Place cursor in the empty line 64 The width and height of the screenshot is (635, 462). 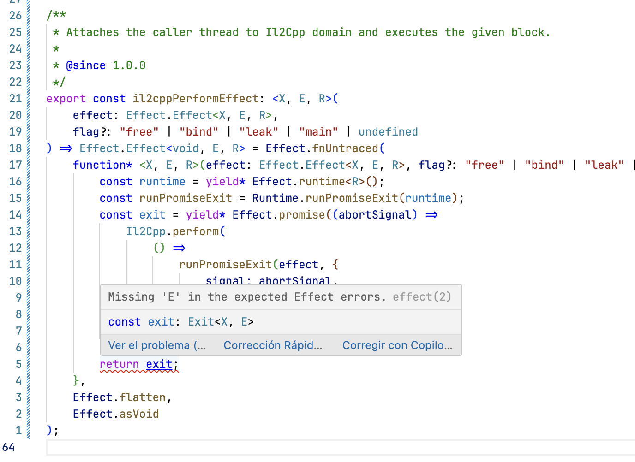(185, 447)
